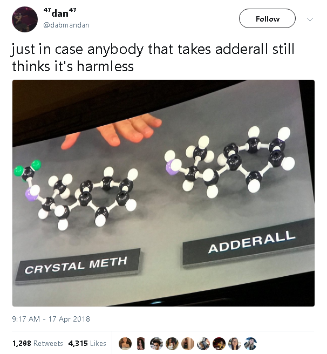Image resolution: width=327 pixels, height=354 pixels.
Task: Open the @dabmandan handle link
Action: point(66,25)
